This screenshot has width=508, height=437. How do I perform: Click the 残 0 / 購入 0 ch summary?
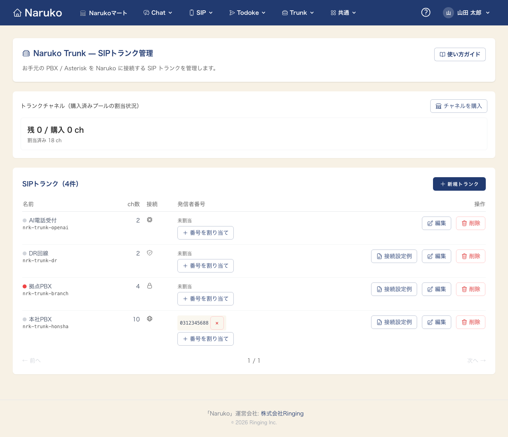(56, 130)
